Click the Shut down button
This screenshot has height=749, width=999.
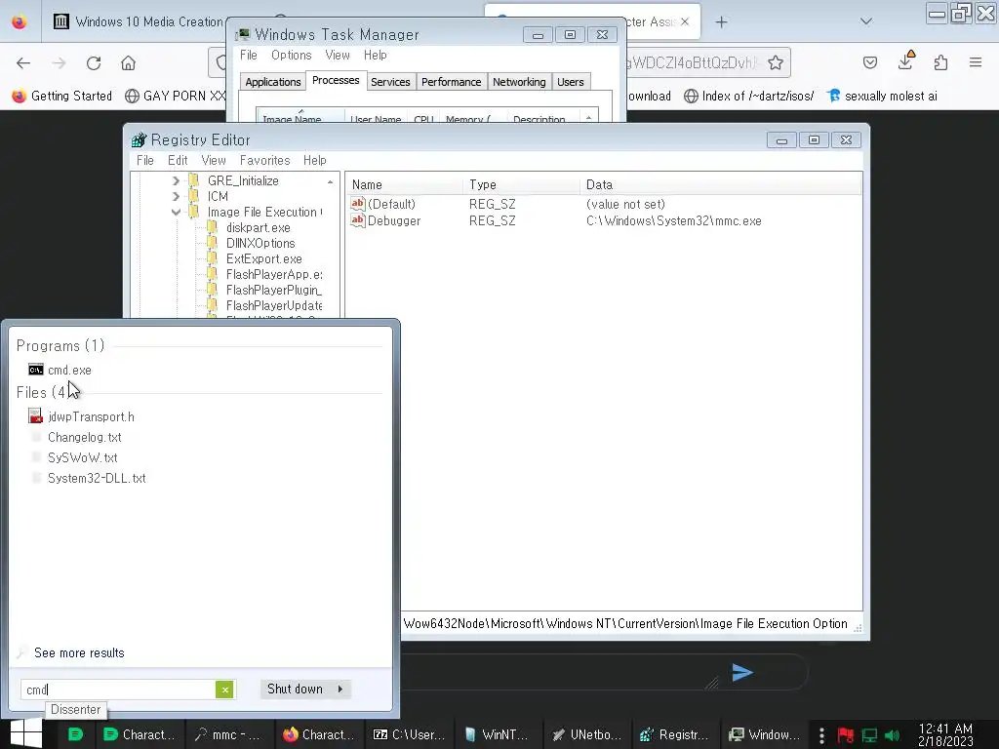295,690
